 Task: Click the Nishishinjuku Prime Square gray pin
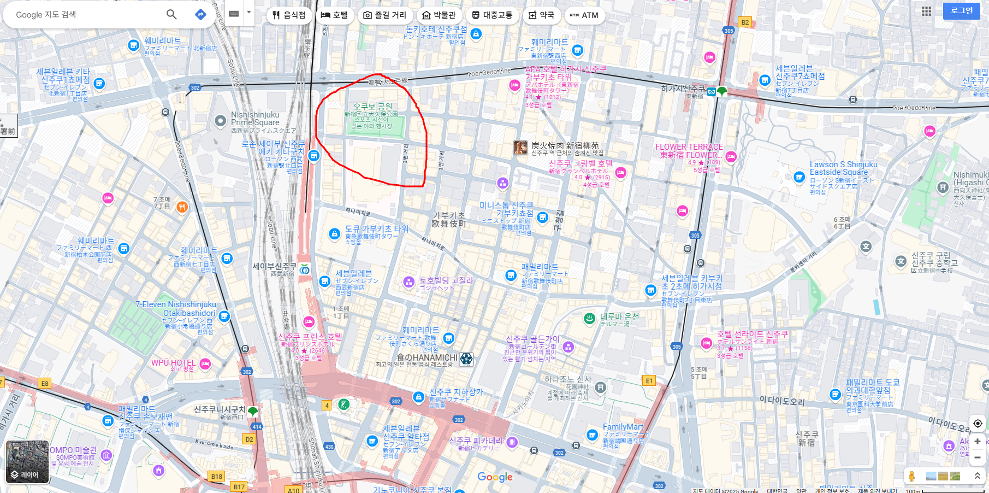[x=220, y=121]
